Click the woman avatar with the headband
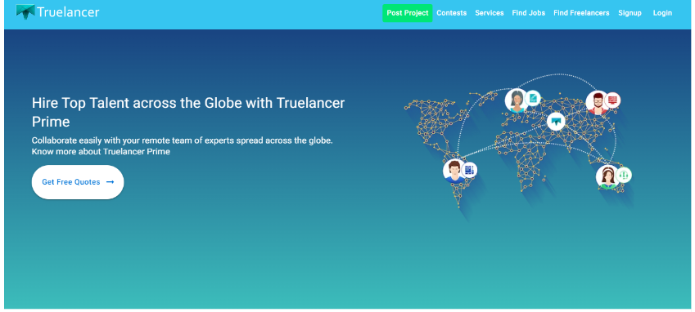 (607, 176)
